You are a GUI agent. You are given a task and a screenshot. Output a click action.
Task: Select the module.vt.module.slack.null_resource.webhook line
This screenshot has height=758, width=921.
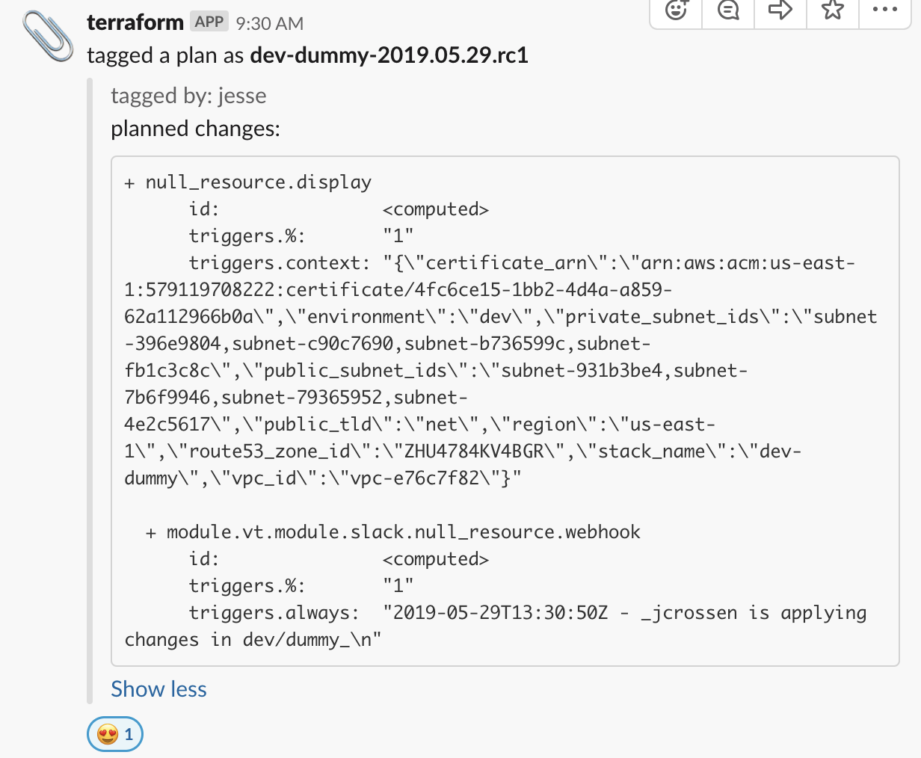[393, 532]
